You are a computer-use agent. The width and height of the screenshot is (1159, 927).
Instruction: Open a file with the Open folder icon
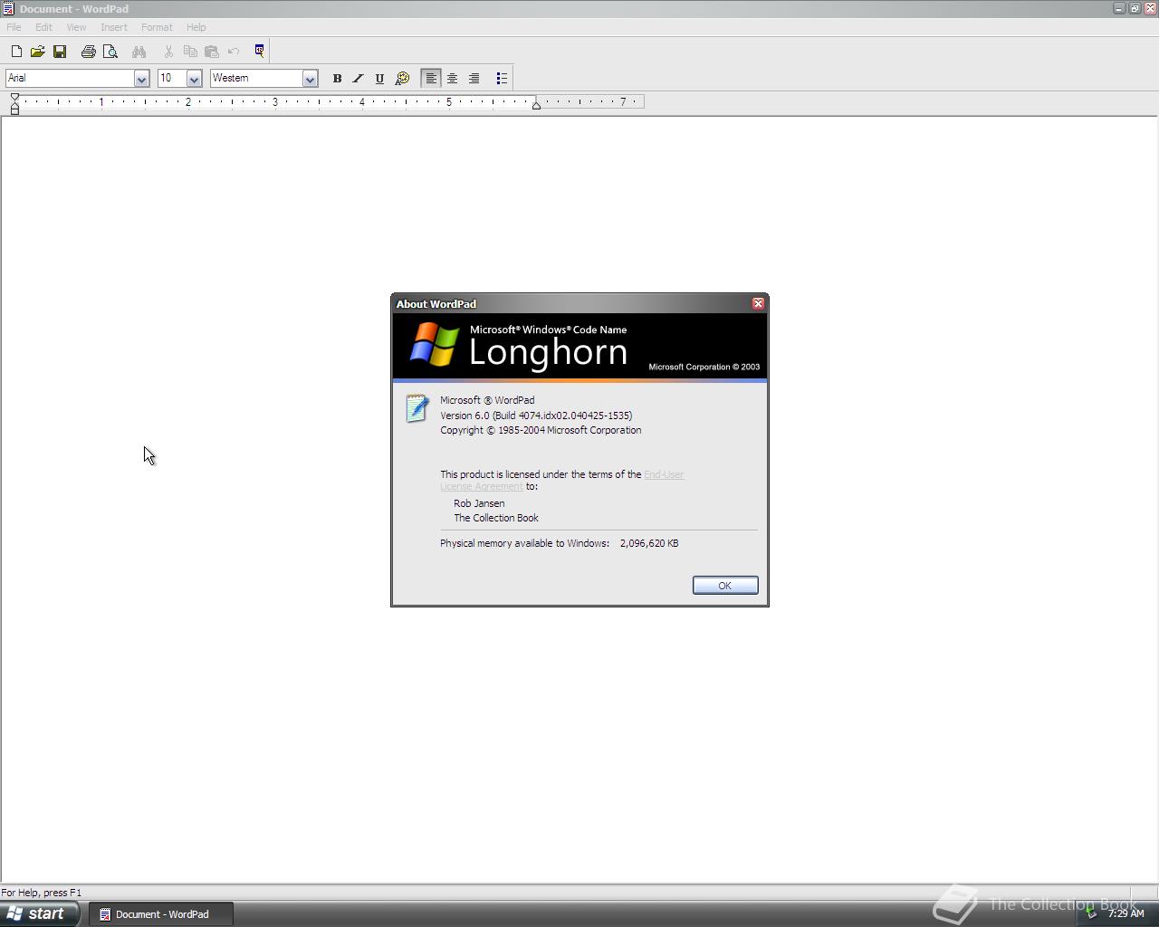click(38, 52)
